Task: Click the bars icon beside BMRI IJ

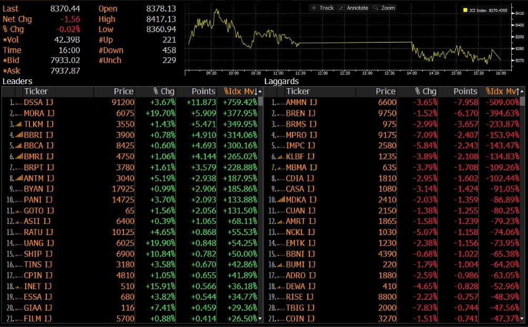Action: tap(19, 157)
